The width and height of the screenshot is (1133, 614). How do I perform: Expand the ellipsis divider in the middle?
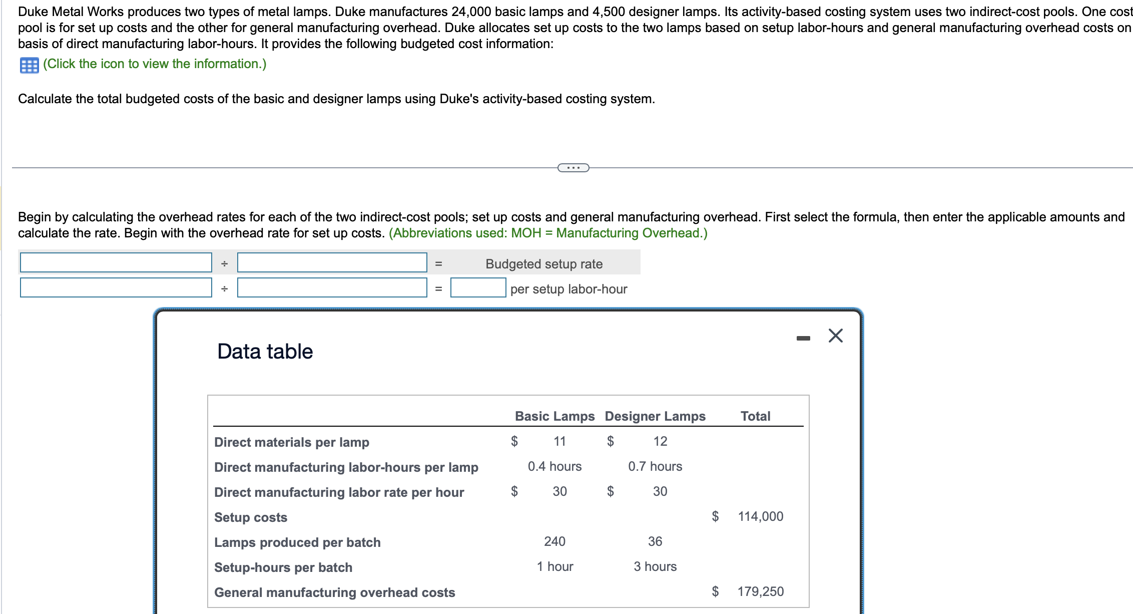click(574, 167)
